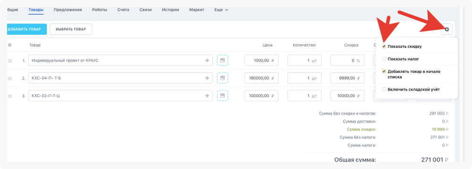Switch discount type ₽ for 9999,00 discount

click(358, 78)
